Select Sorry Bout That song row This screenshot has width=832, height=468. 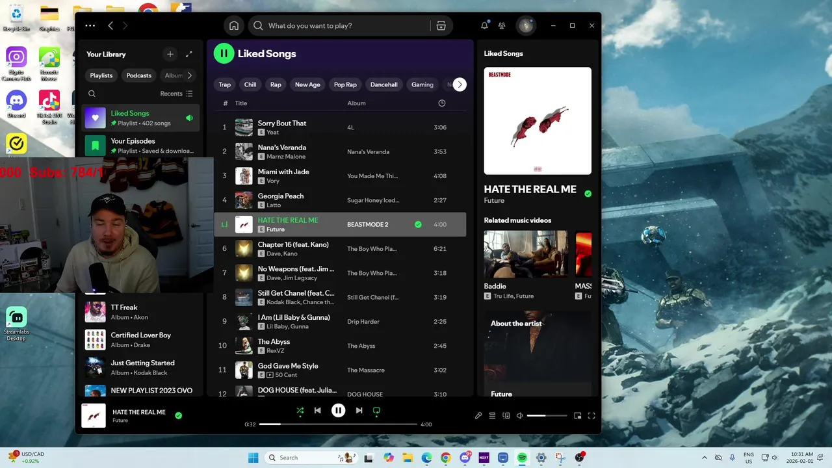[x=340, y=127]
